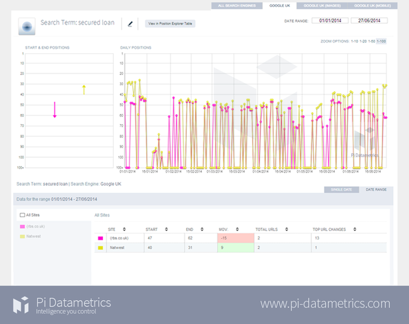Click the Pi Datametrics logo icon
The image size is (409, 324).
coord(21,305)
